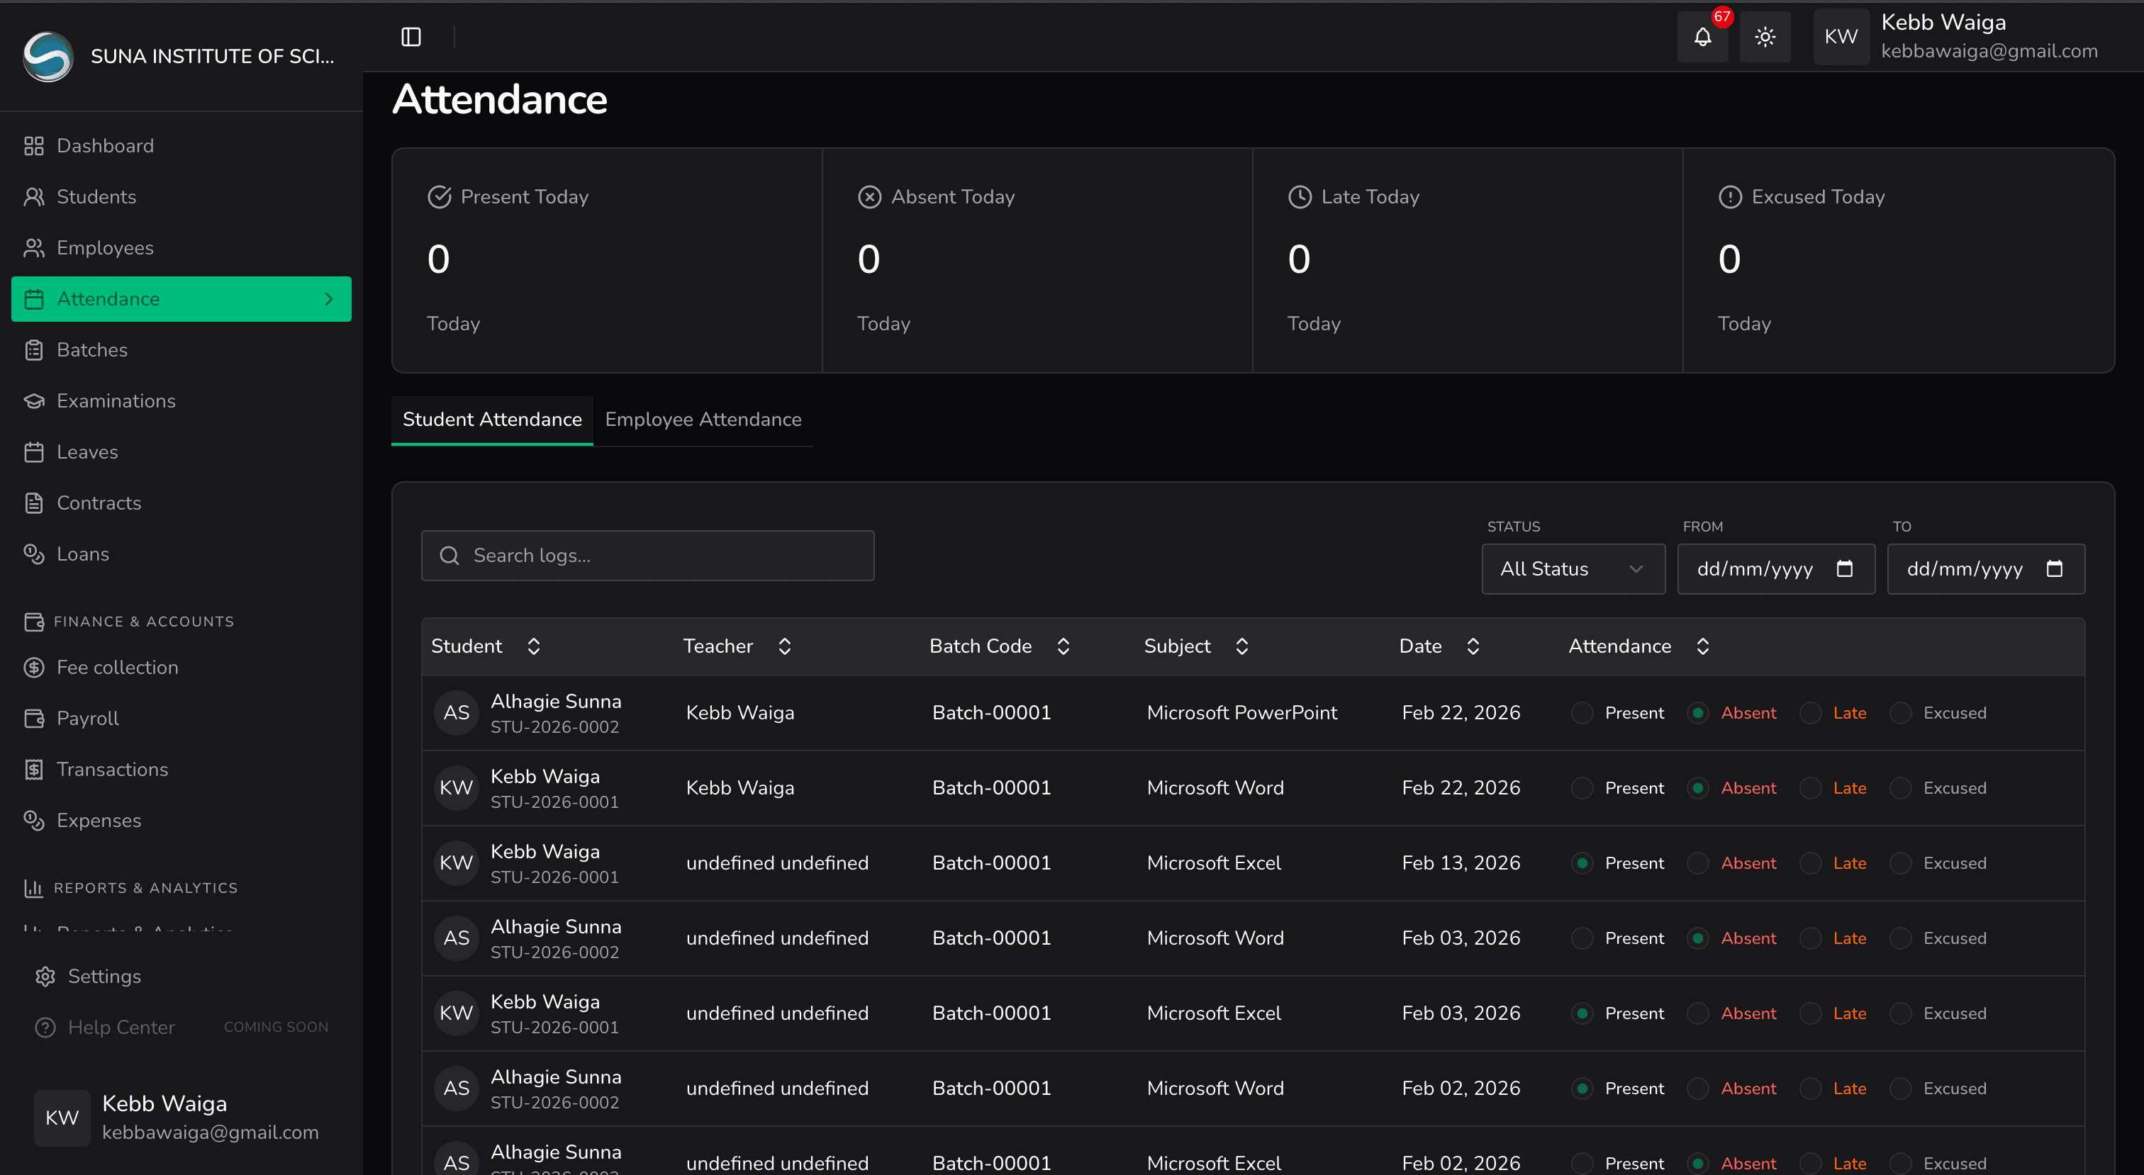The height and width of the screenshot is (1175, 2144).
Task: Open the All Status dropdown
Action: 1573,568
